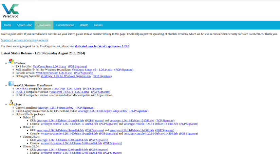Open the PGP Signature for the x86-legacy installer
Screen dimensions: 280x154
coord(139,111)
